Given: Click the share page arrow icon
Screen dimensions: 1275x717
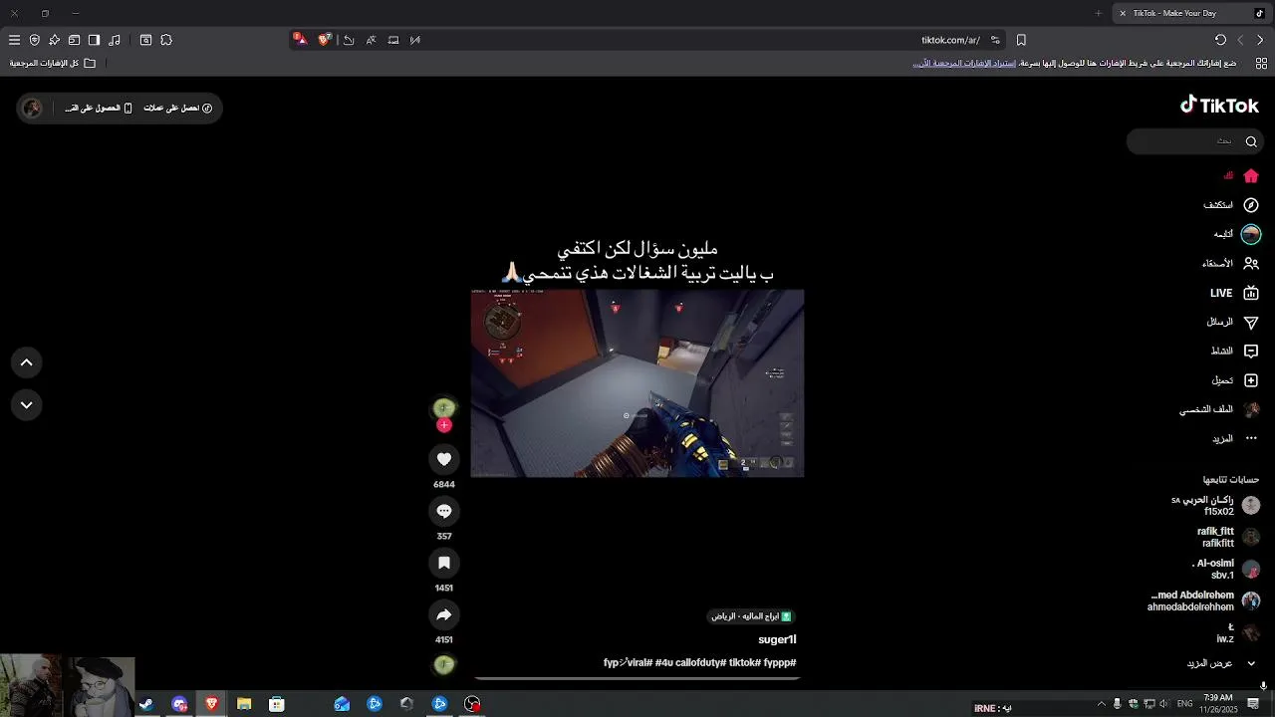Looking at the screenshot, I should (x=349, y=40).
